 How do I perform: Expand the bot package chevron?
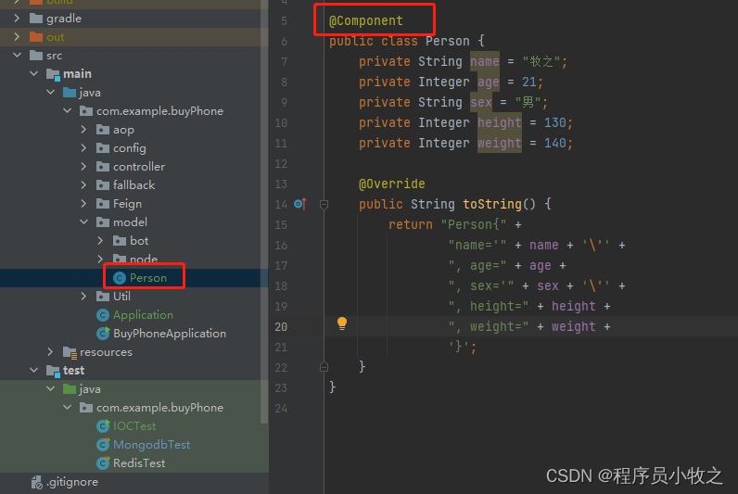[x=100, y=240]
